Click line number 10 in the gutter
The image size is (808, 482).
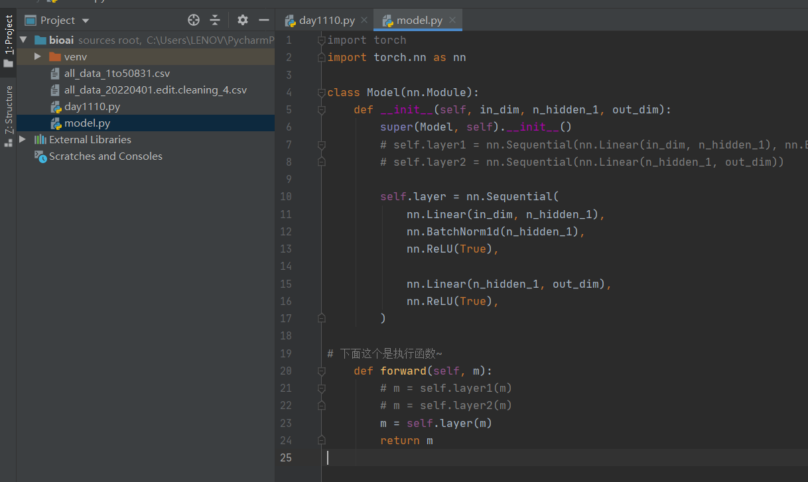point(286,196)
